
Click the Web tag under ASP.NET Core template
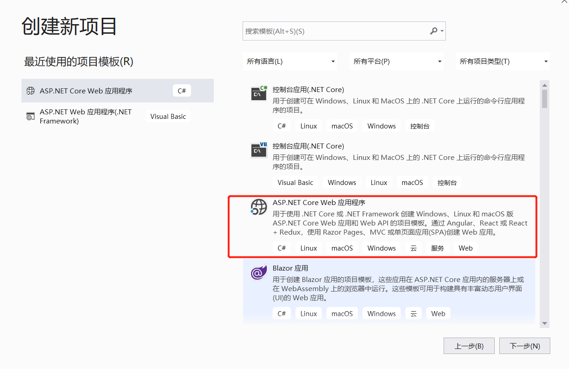466,248
